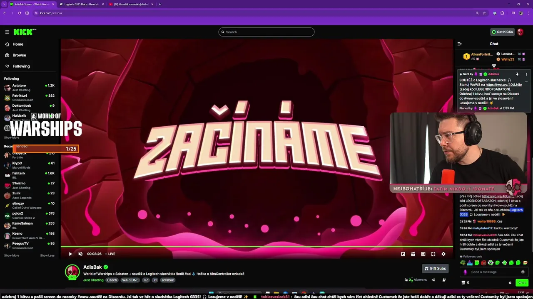Click the Home icon in sidebar
The height and width of the screenshot is (299, 533).
[x=7, y=44]
